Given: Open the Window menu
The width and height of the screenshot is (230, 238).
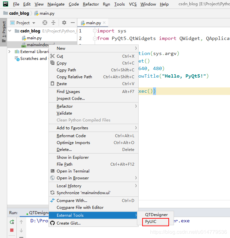Looking at the screenshot, I should [148, 4].
